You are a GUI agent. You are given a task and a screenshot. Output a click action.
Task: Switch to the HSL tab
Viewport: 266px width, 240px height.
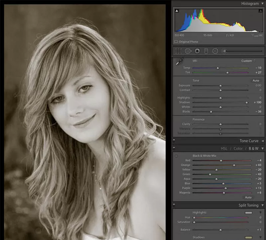tap(224, 149)
